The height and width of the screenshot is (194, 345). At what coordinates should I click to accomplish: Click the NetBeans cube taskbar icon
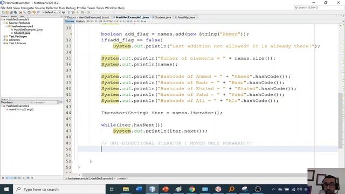click(x=152, y=189)
